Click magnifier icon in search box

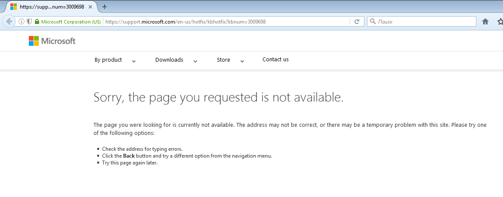coord(373,21)
